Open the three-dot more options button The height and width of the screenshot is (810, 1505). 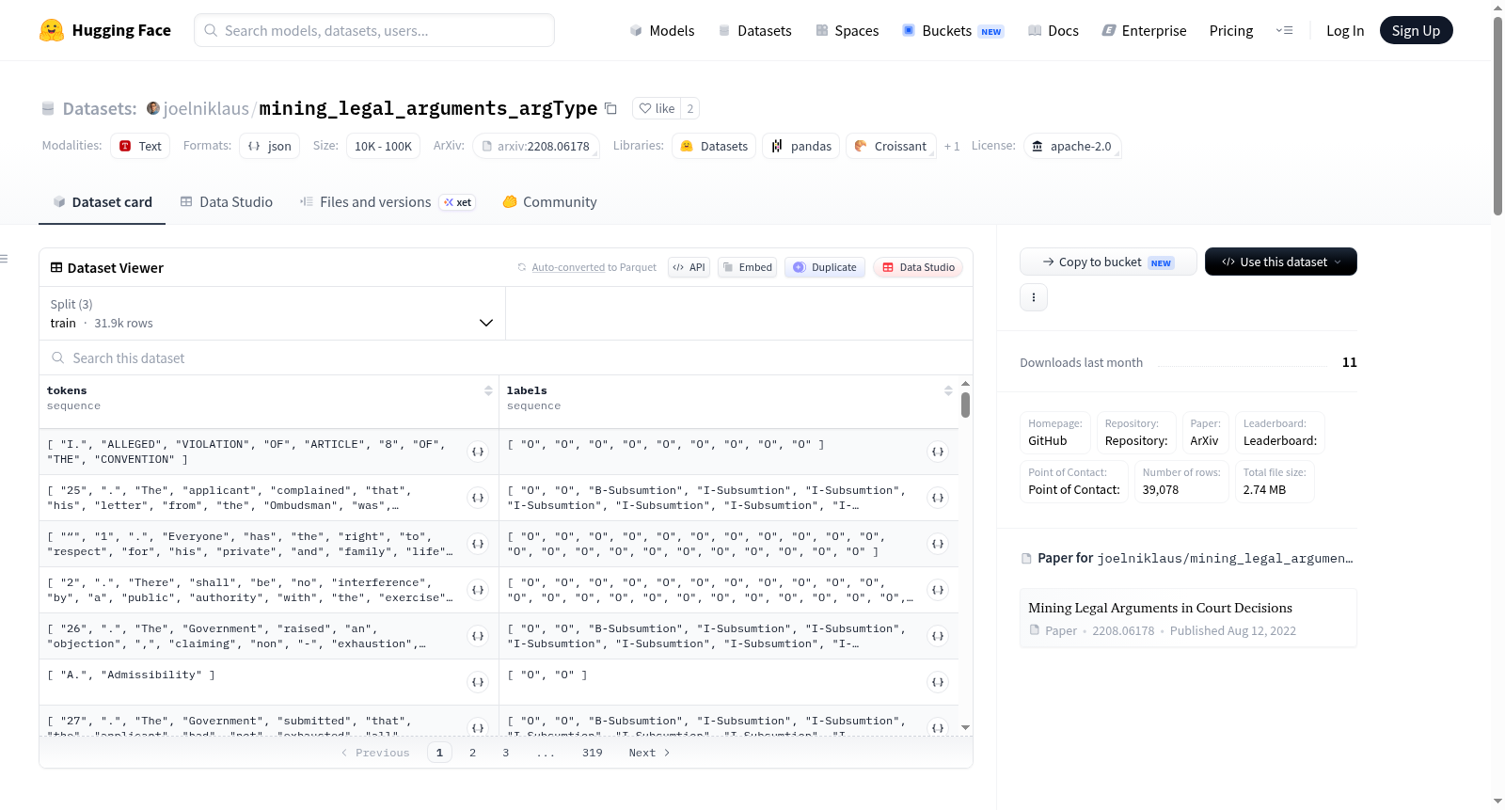(x=1034, y=297)
